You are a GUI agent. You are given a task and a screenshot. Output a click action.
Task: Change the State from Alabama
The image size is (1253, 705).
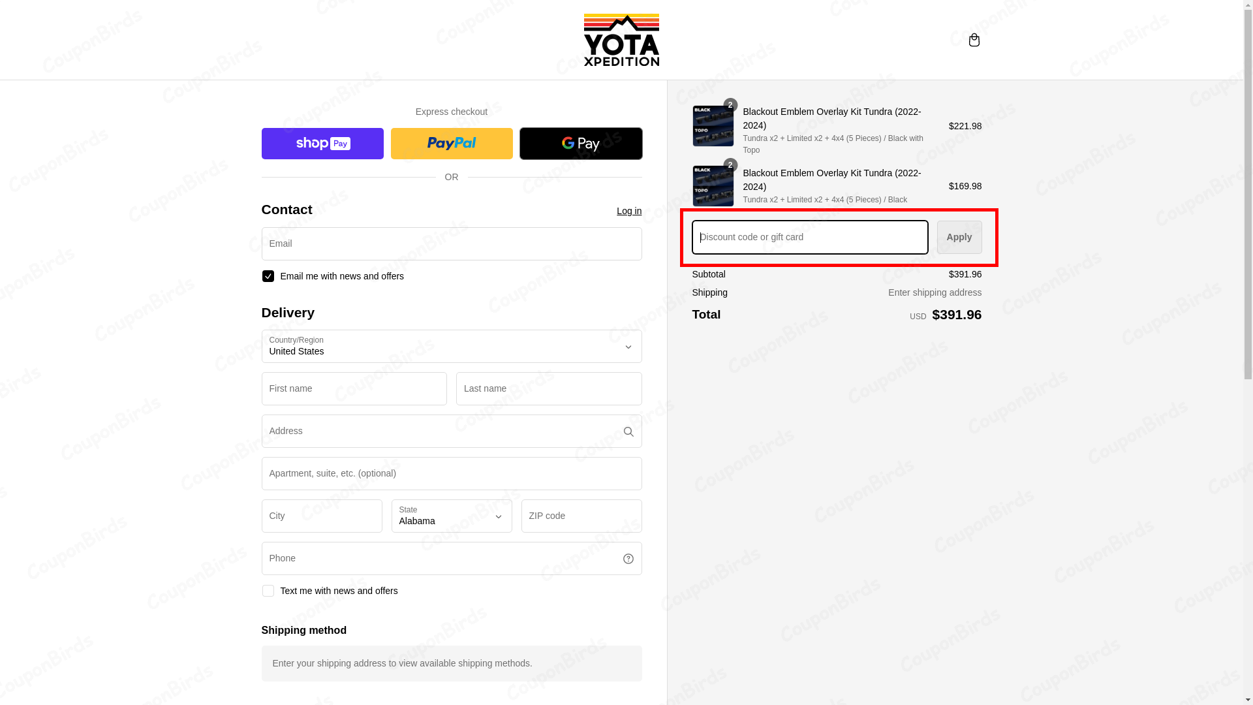[x=451, y=516]
